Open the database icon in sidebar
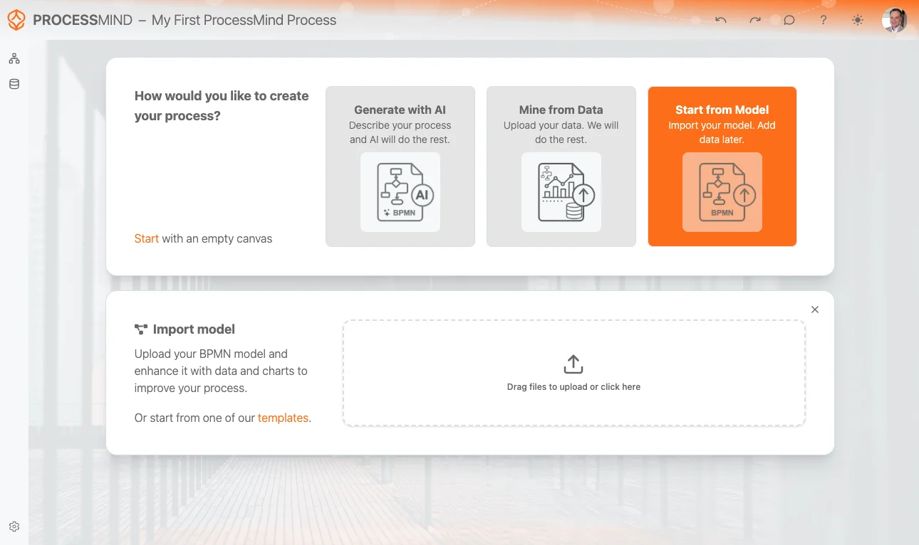The image size is (919, 545). pos(14,84)
